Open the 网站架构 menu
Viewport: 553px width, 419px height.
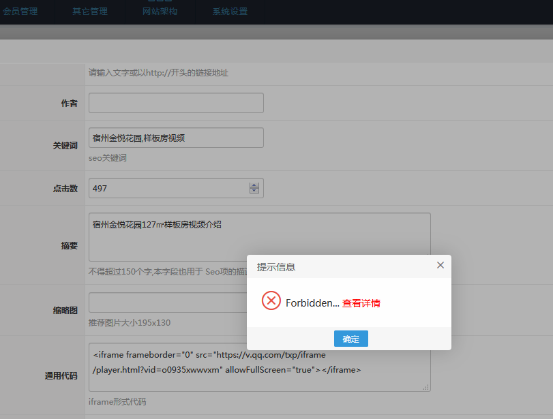pos(160,12)
